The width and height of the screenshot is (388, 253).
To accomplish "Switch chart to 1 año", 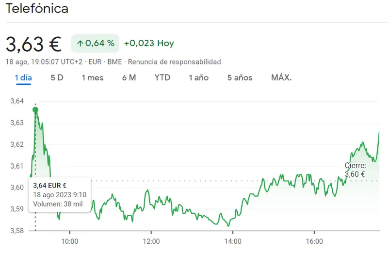I will pos(199,78).
